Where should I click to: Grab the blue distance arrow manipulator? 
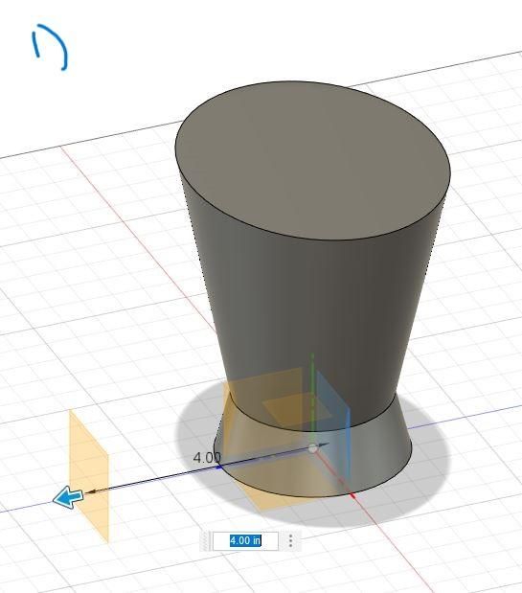pyautogui.click(x=68, y=497)
